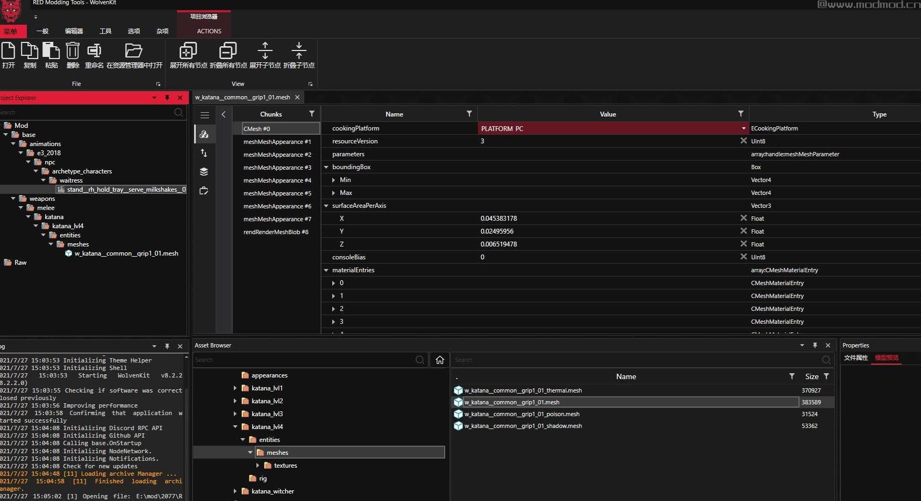Viewport: 921px width, 501px height.
Task: Filter the Chunks column
Action: [312, 114]
